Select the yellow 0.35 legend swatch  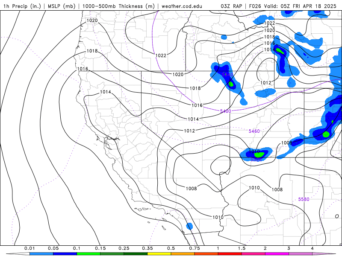coord(159,254)
